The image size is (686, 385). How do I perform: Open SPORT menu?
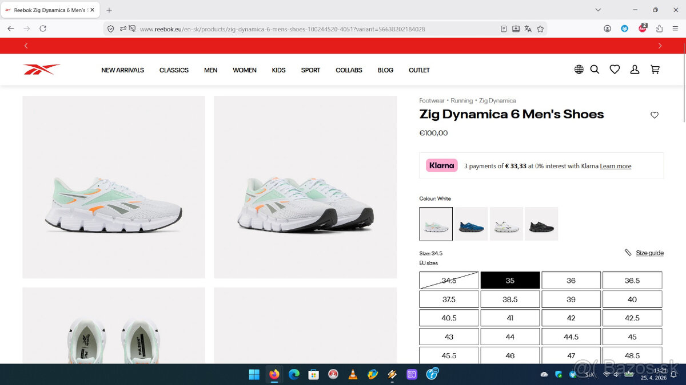click(310, 70)
